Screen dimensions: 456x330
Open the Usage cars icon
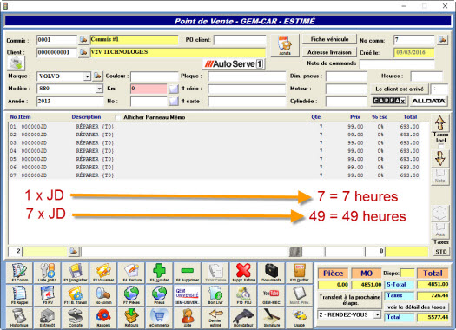(300, 318)
